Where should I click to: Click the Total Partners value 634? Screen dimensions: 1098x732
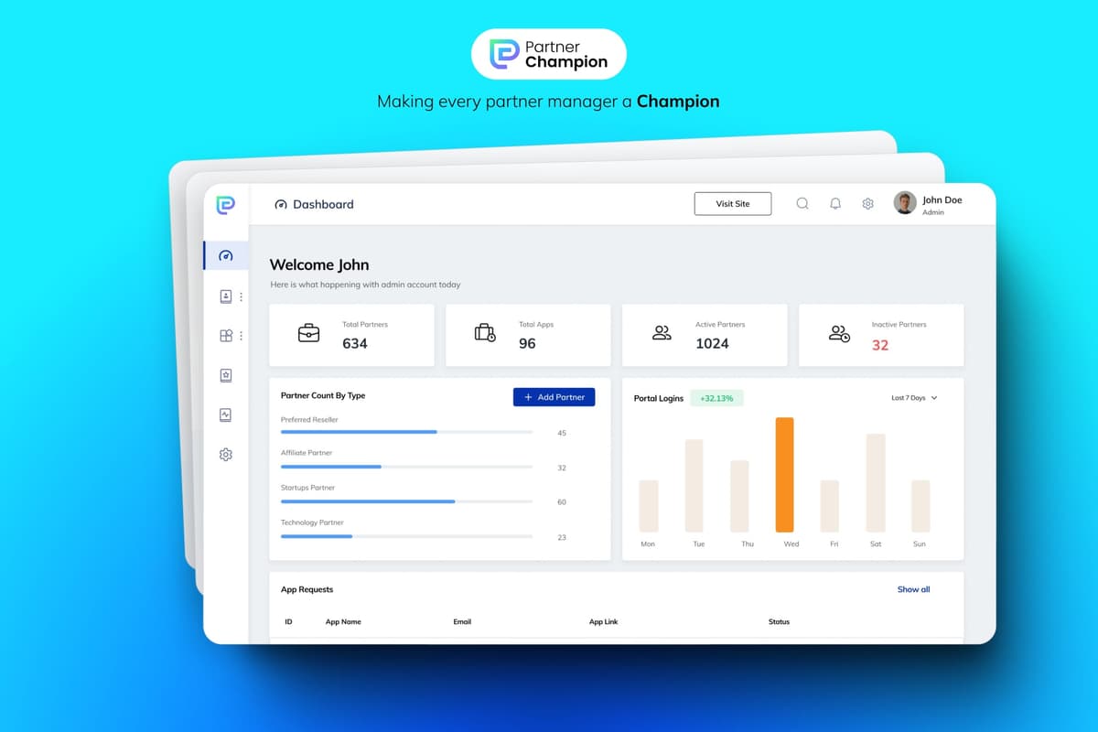355,344
